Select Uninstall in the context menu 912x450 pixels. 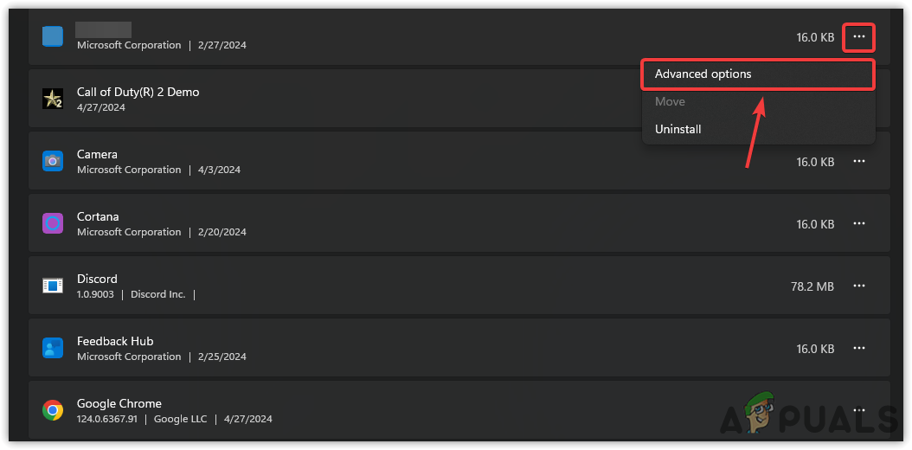[678, 130]
